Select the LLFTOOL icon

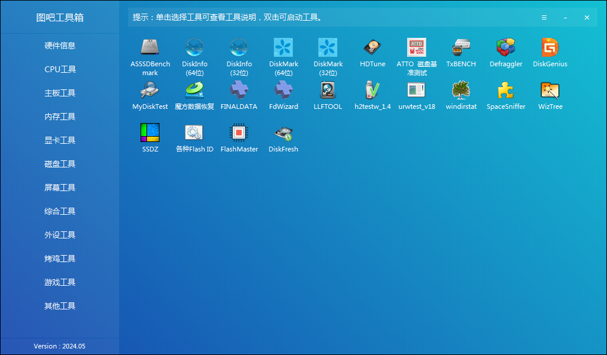pyautogui.click(x=328, y=90)
